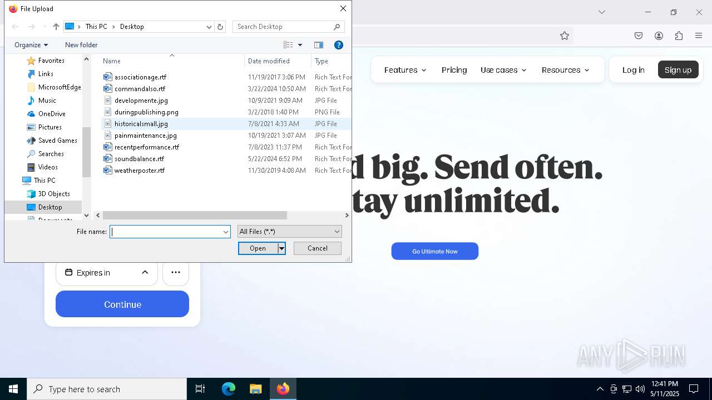Select soundbalance.rtf file

(139, 159)
